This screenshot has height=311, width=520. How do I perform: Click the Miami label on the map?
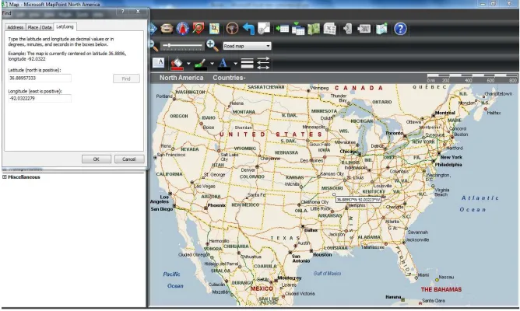(x=423, y=275)
